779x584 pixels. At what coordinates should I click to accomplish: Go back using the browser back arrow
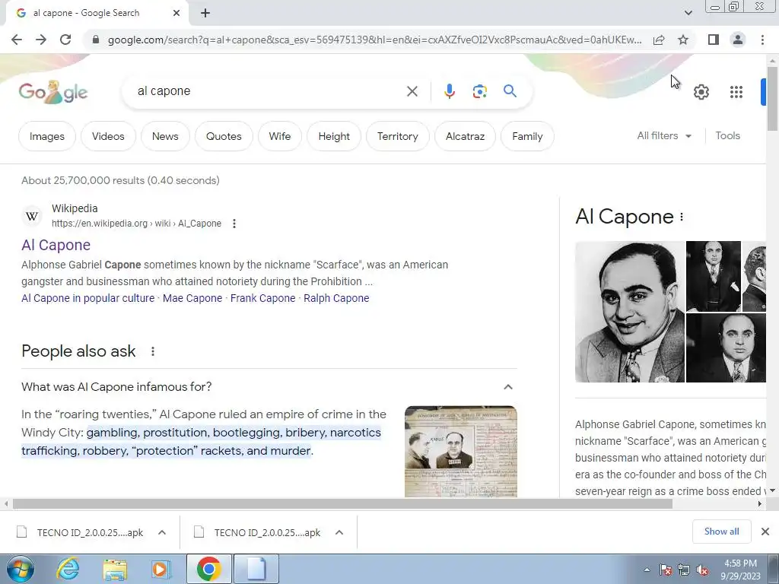pos(17,40)
